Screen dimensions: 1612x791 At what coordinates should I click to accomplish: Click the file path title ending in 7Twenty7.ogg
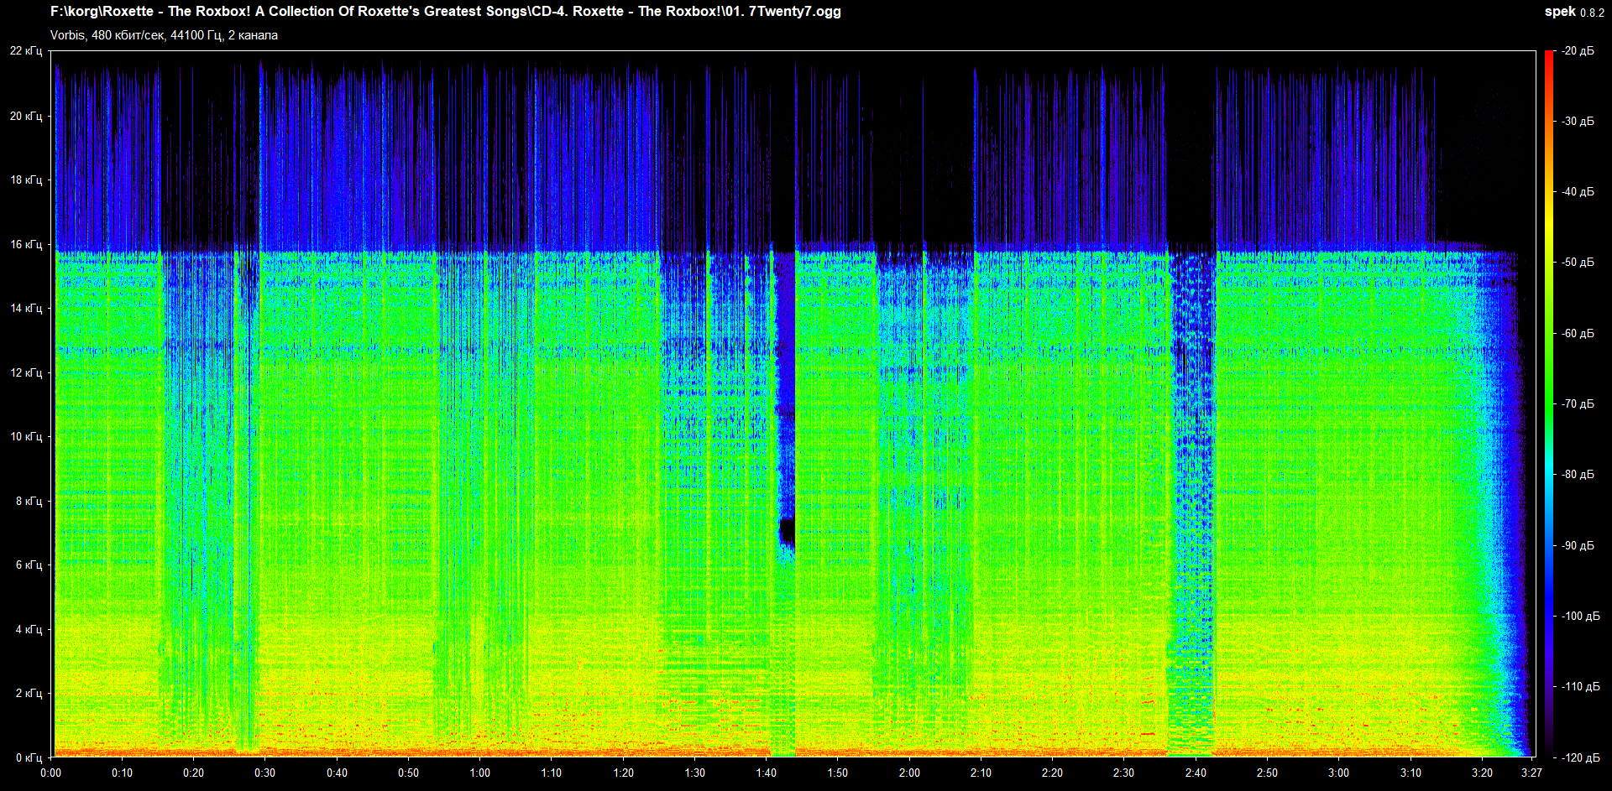445,12
